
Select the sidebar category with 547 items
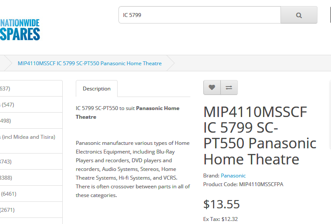[x=31, y=104]
